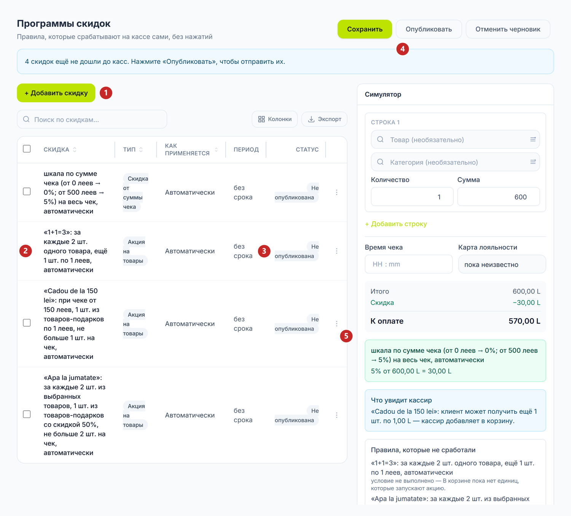Click the «Что увидит кассир» heading
This screenshot has width=571, height=516.
point(401,400)
